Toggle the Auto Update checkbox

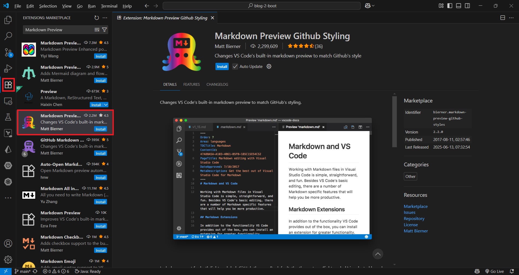click(x=235, y=66)
